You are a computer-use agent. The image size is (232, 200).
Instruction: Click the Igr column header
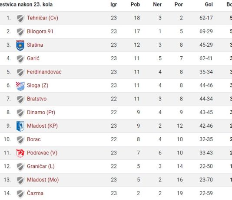[x=114, y=5]
